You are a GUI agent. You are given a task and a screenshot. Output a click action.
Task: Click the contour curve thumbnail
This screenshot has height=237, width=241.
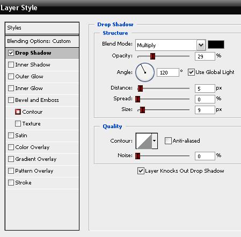pos(144,141)
